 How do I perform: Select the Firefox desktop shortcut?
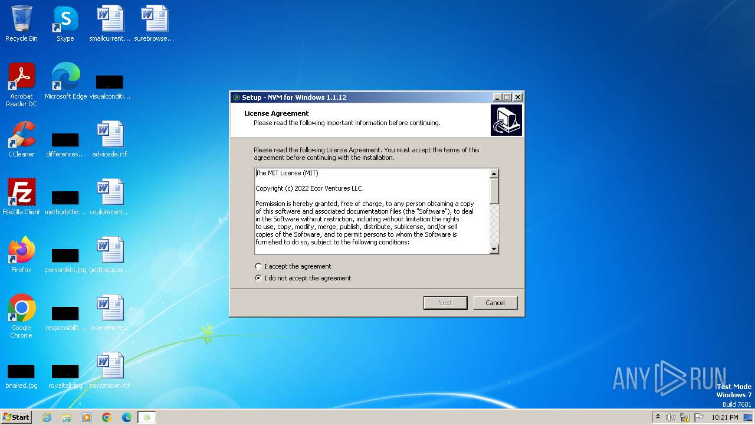click(21, 255)
